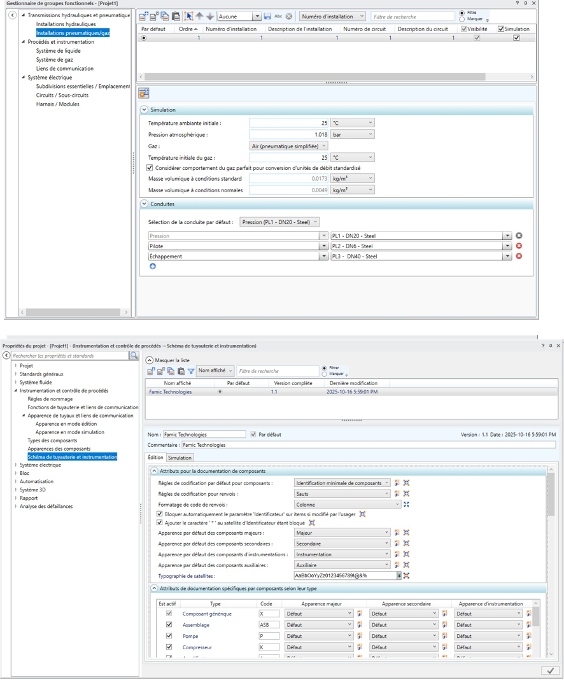Click the 'Température ambiante initiale' input field
564x683 pixels.
289,123
